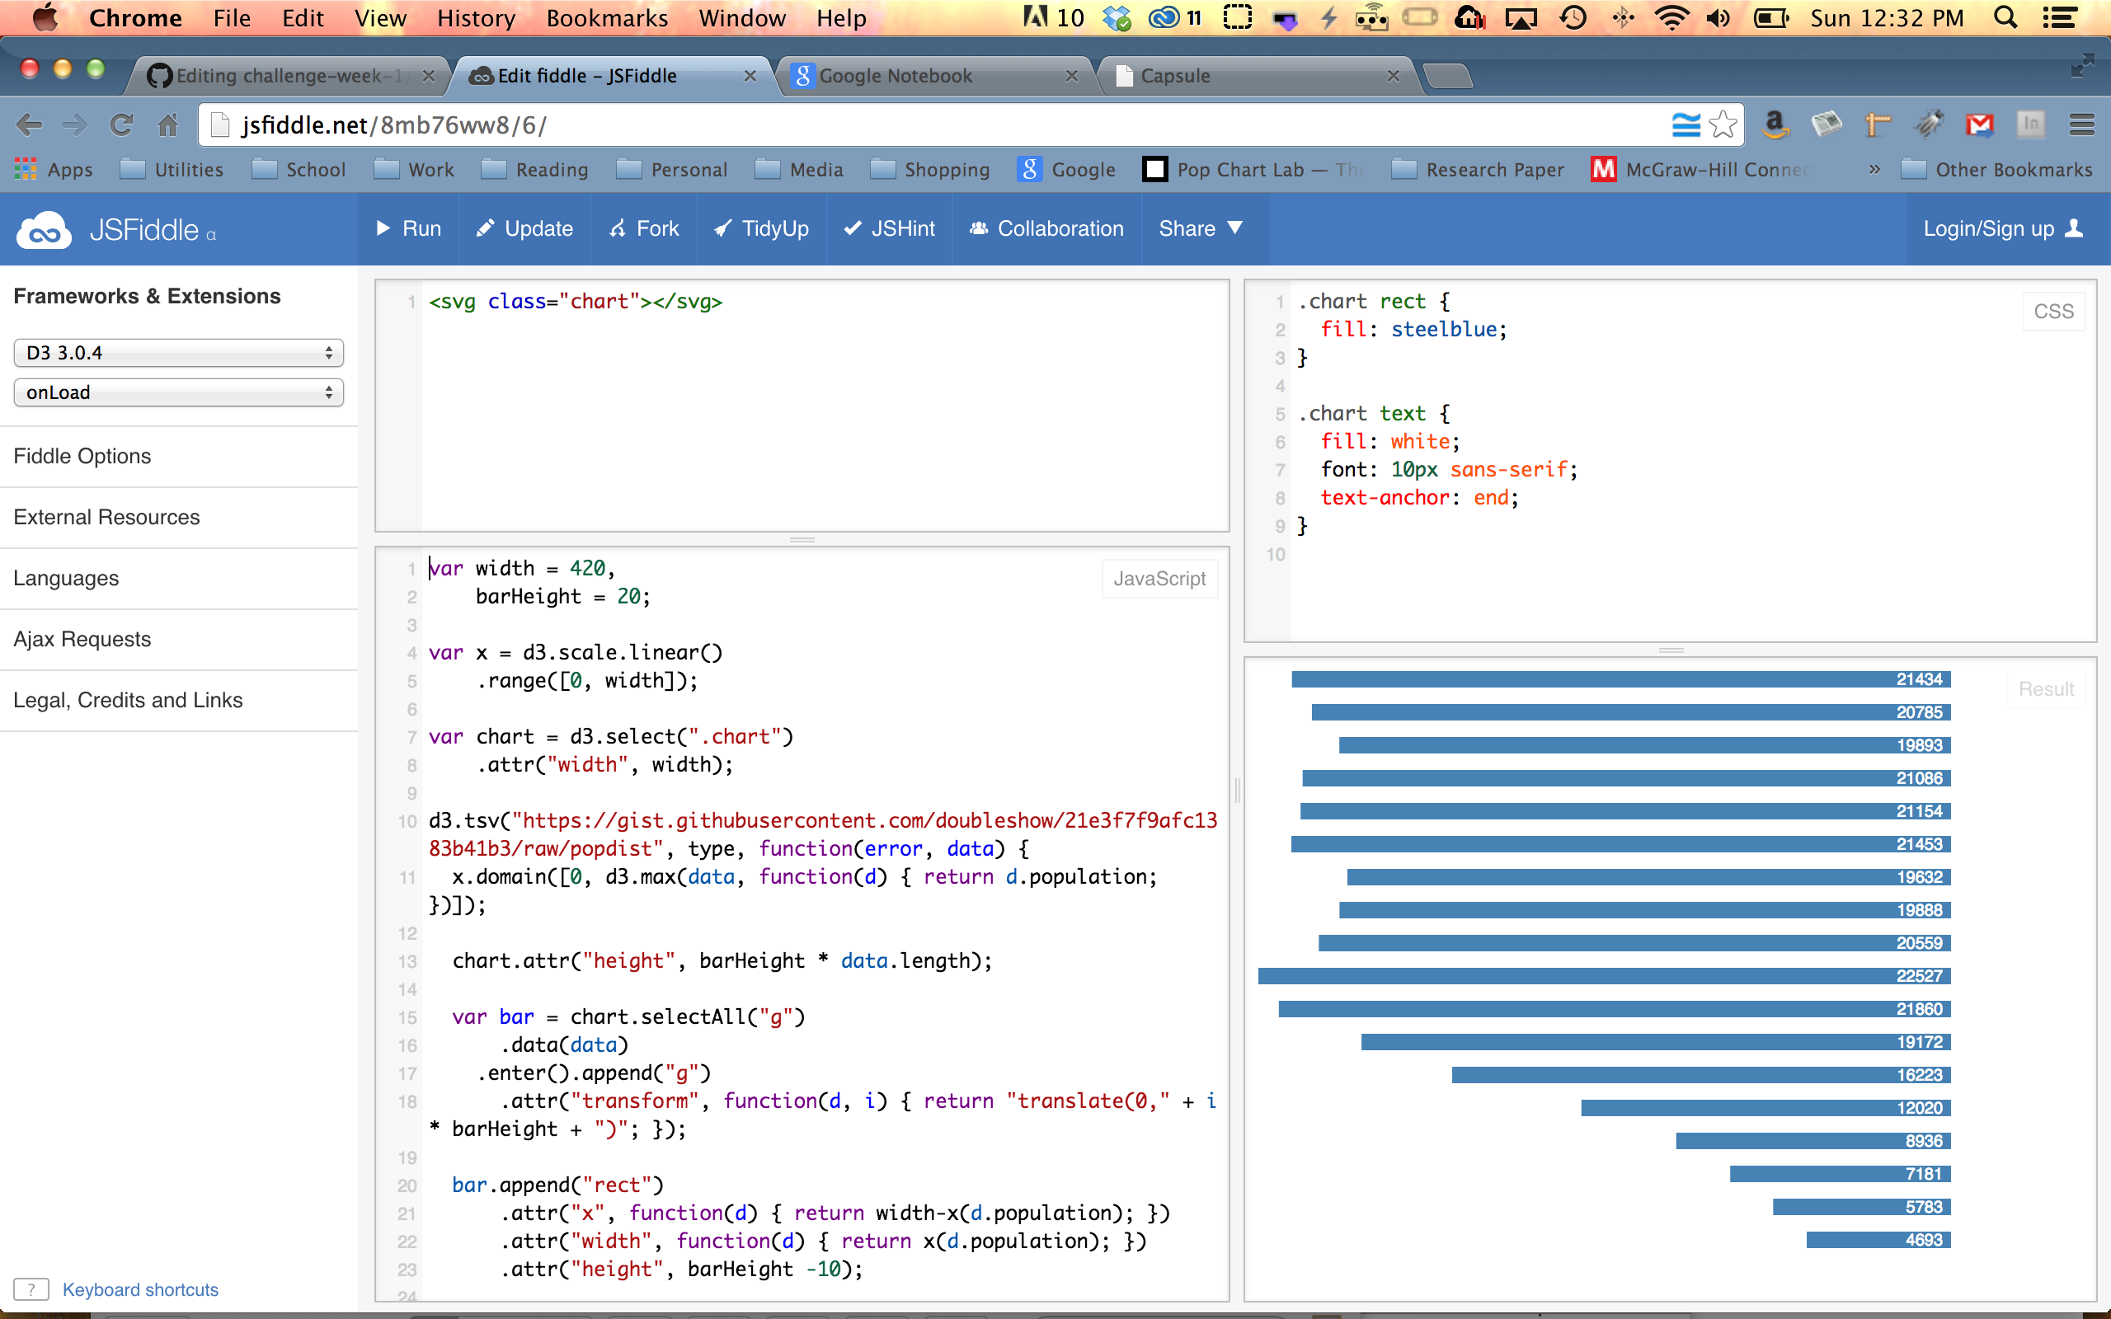Open the Shopping bookmarks folder
This screenshot has width=2111, height=1319.
point(931,169)
